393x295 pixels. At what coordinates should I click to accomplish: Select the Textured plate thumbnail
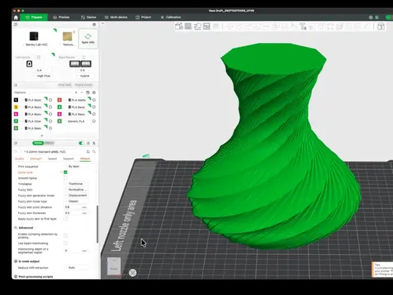tap(67, 36)
